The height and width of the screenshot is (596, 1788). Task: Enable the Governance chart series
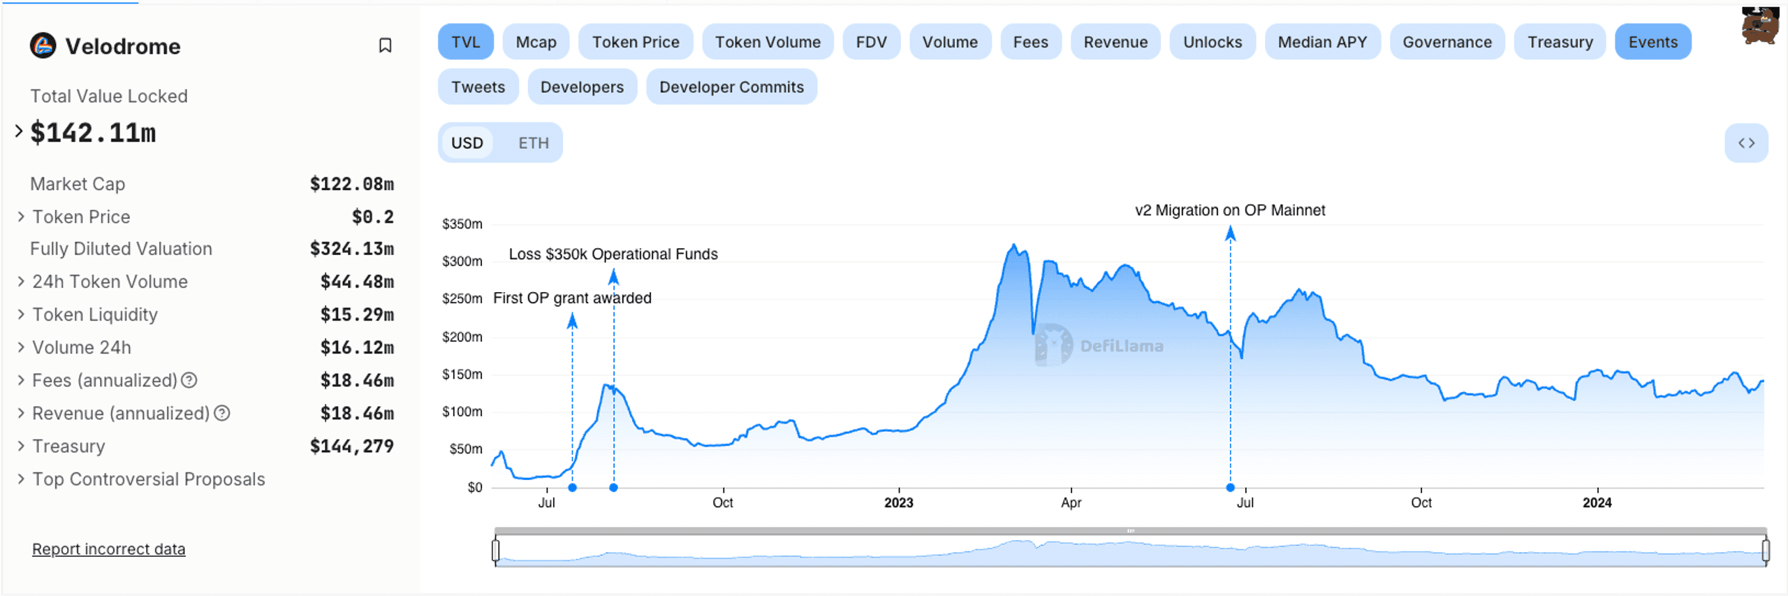pos(1447,42)
